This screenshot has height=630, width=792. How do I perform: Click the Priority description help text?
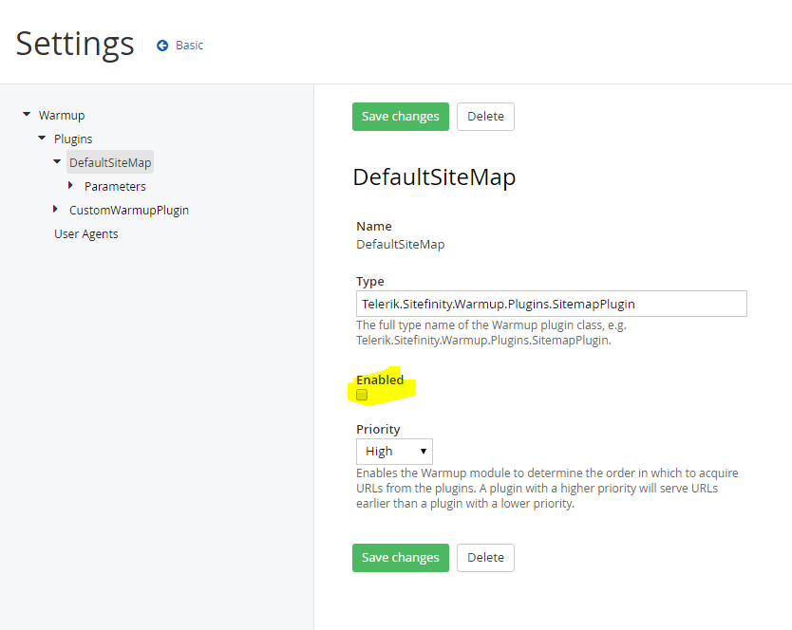coord(547,488)
